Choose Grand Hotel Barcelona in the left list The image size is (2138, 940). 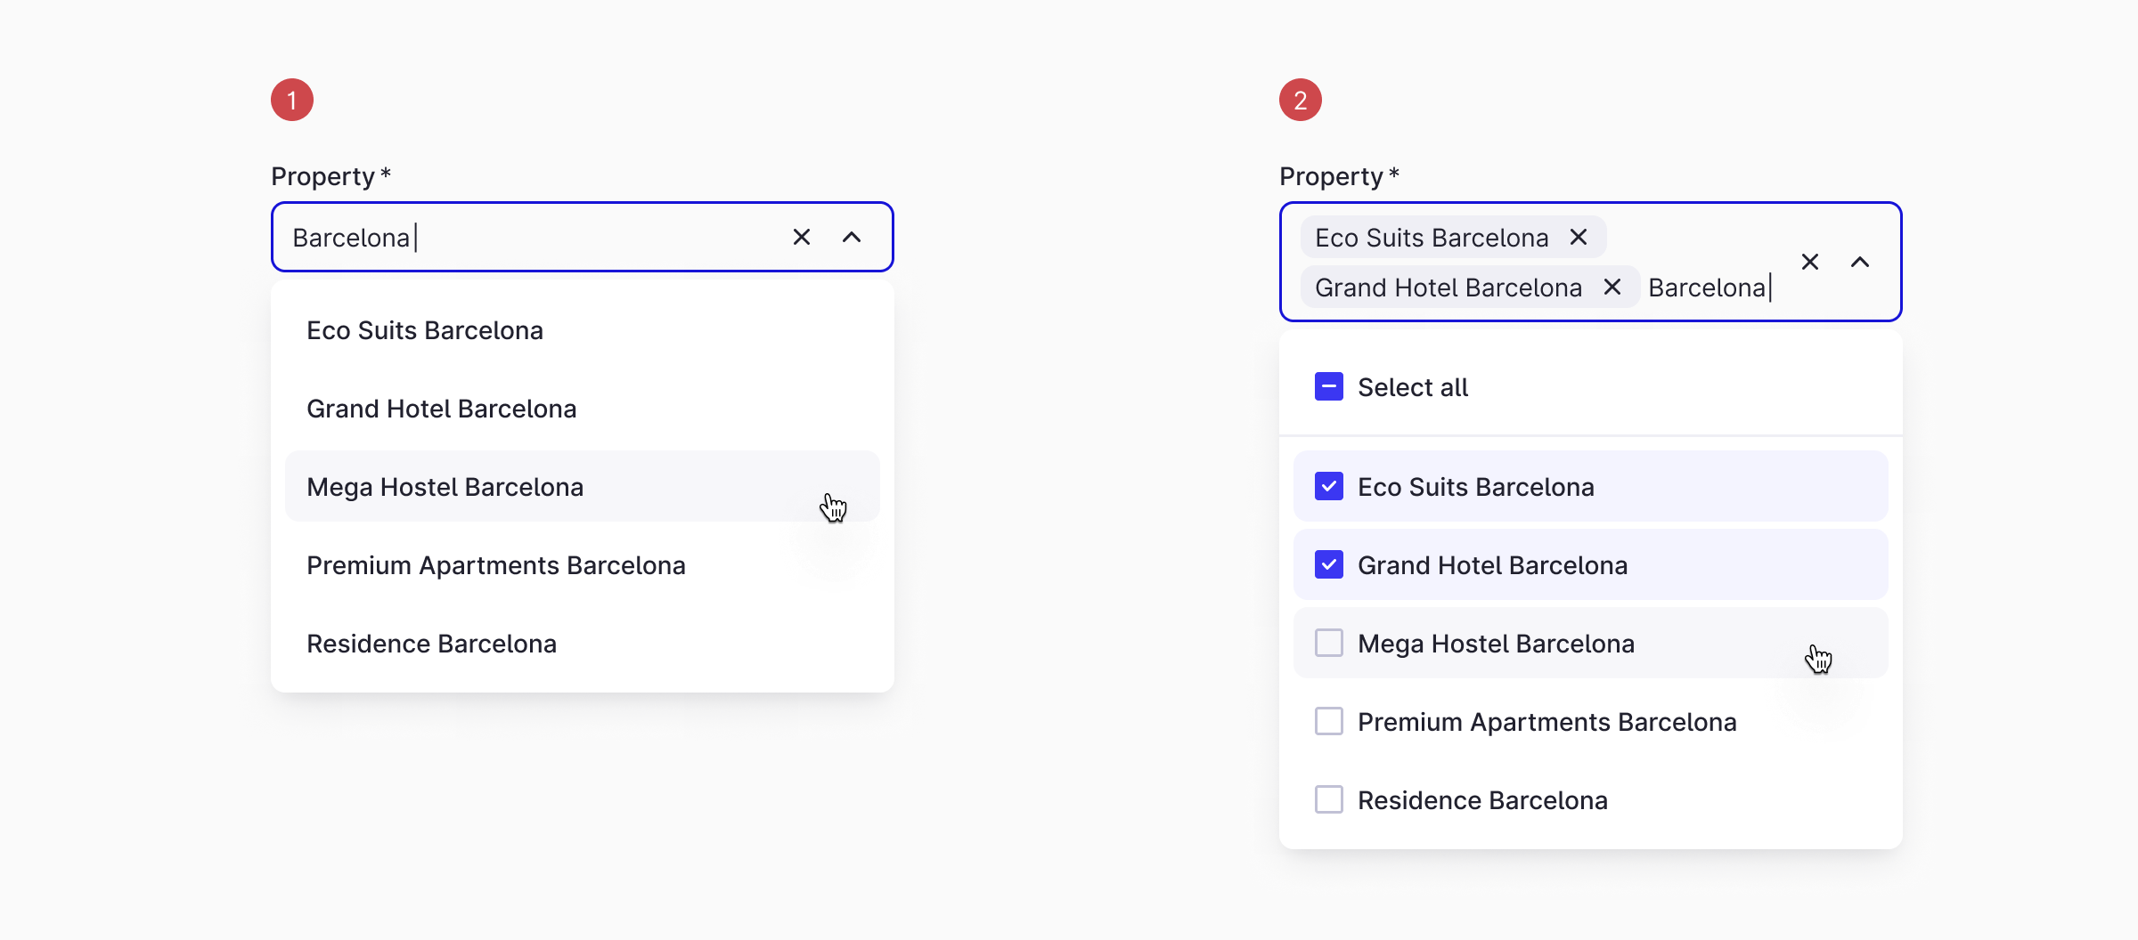click(442, 409)
